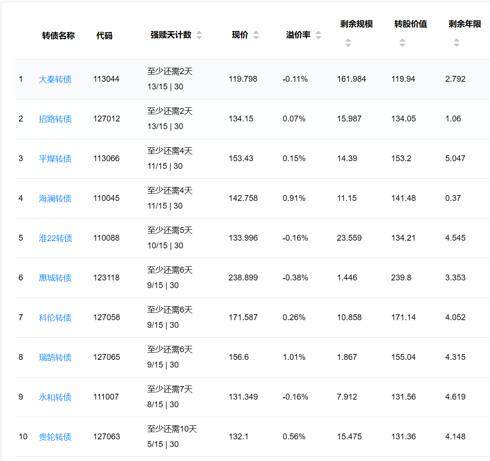Viewport: 490px width, 461px height.
Task: Open the 淮22转债 link
Action: [x=56, y=238]
